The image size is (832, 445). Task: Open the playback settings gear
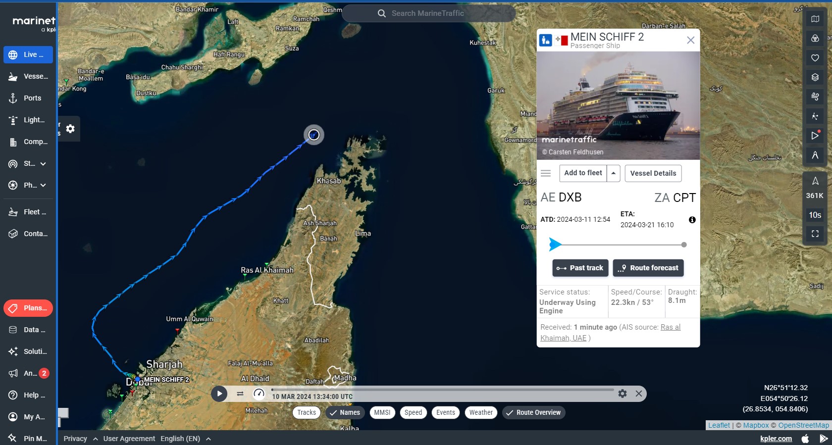point(623,394)
